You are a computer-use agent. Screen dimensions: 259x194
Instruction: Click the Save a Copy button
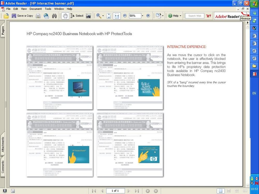click(x=22, y=16)
